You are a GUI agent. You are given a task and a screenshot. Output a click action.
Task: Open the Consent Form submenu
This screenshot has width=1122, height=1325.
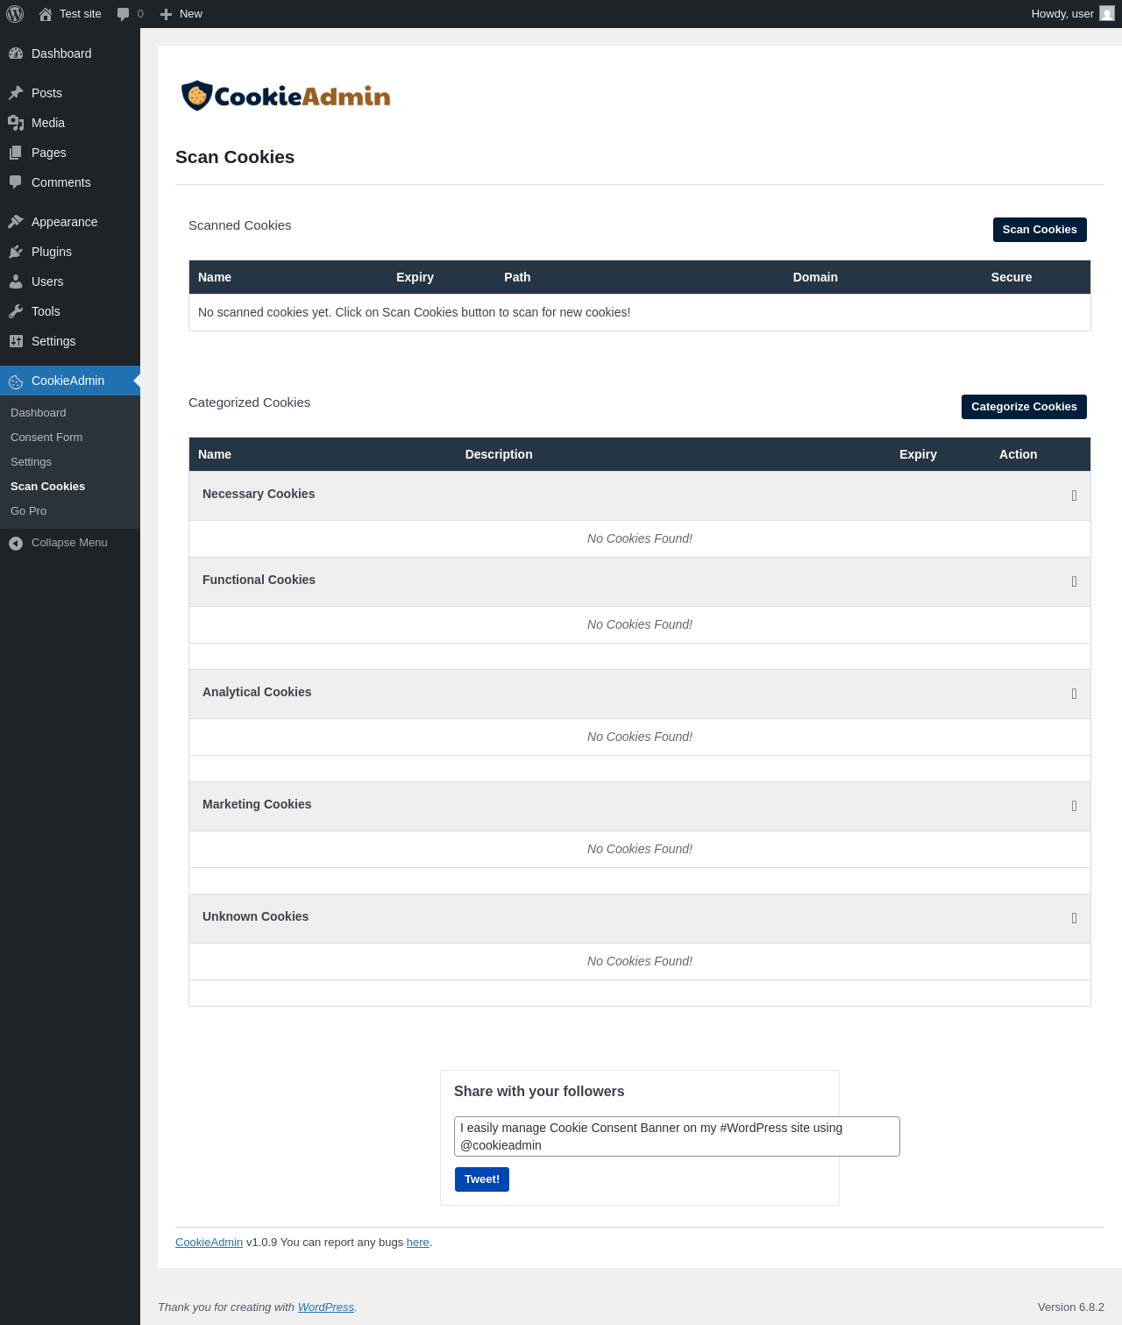pos(70,438)
